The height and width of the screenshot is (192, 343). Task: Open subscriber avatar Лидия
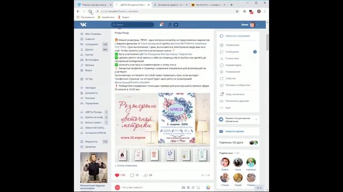(x=238, y=178)
